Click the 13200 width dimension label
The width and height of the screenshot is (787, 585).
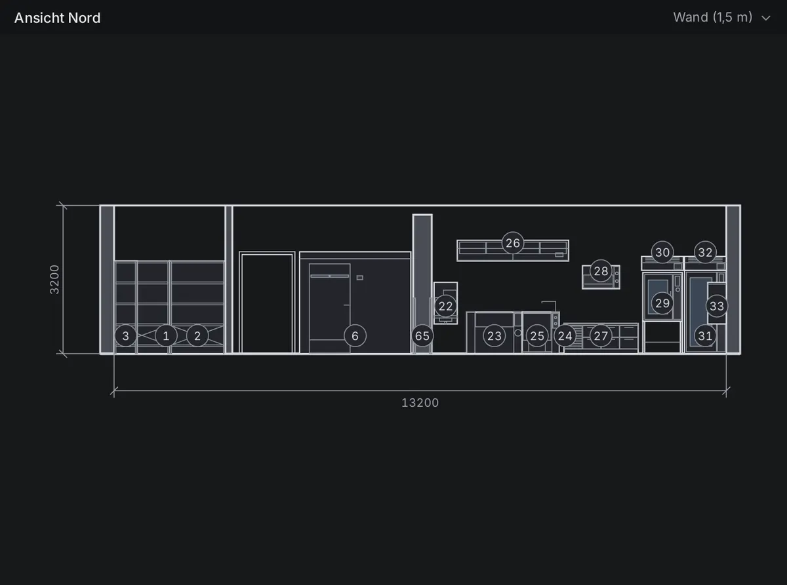pos(420,403)
